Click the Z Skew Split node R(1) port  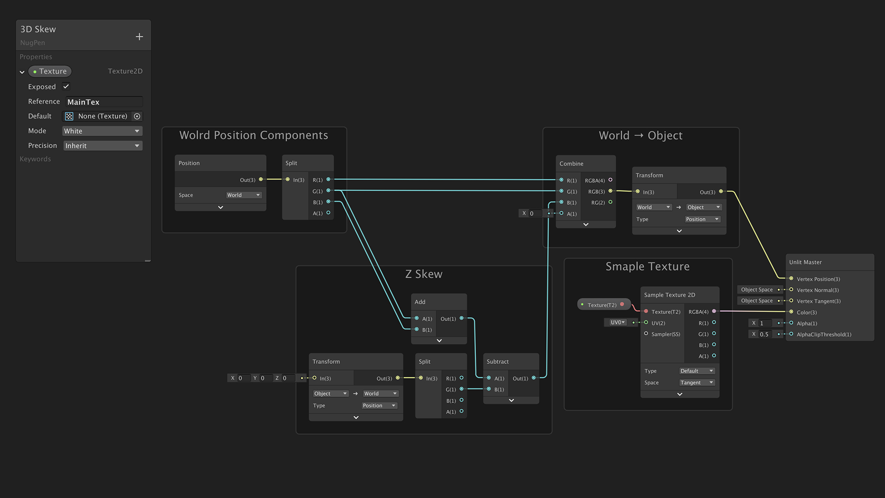[x=461, y=378]
